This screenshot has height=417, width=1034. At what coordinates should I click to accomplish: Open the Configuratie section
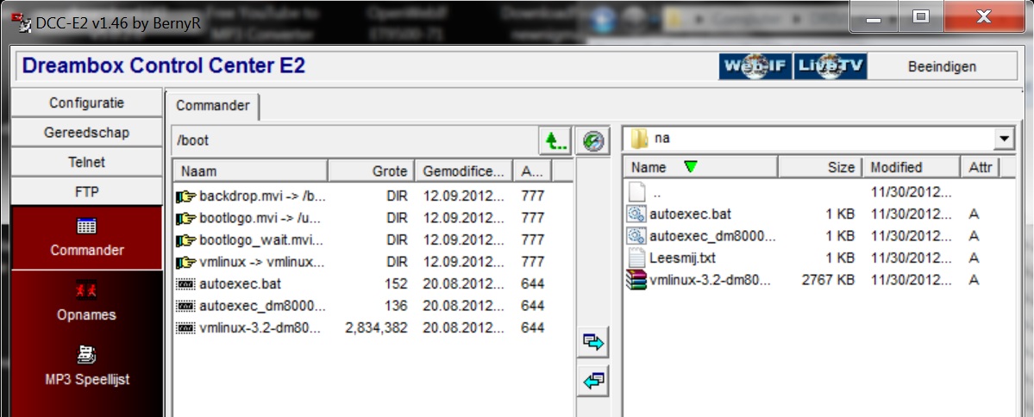tap(86, 103)
